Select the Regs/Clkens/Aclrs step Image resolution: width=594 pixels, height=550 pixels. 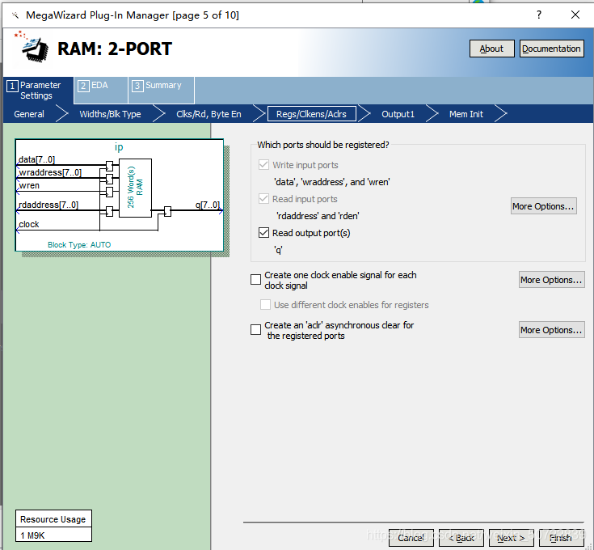pyautogui.click(x=311, y=114)
